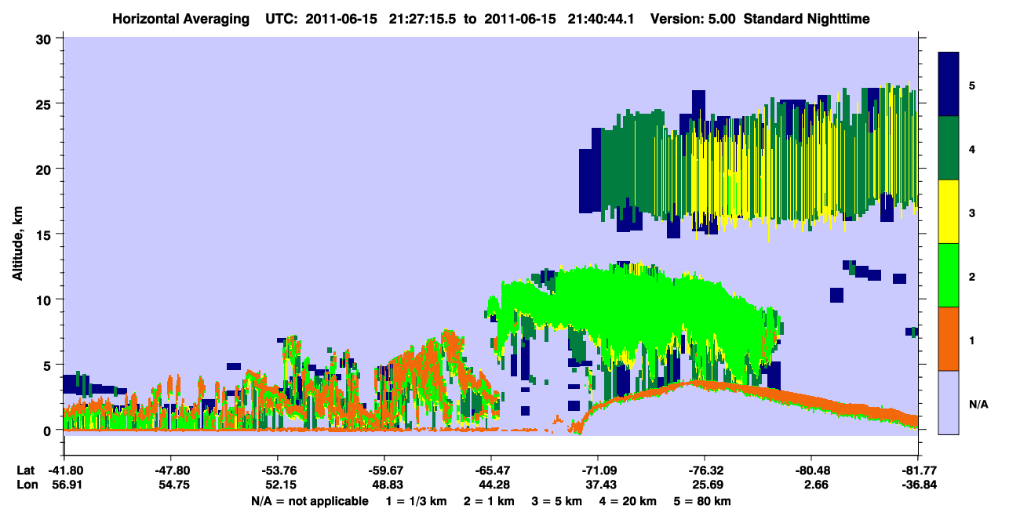Click the latitude value -76.32
Viewport: 1020px width, 523px height.
coord(705,470)
